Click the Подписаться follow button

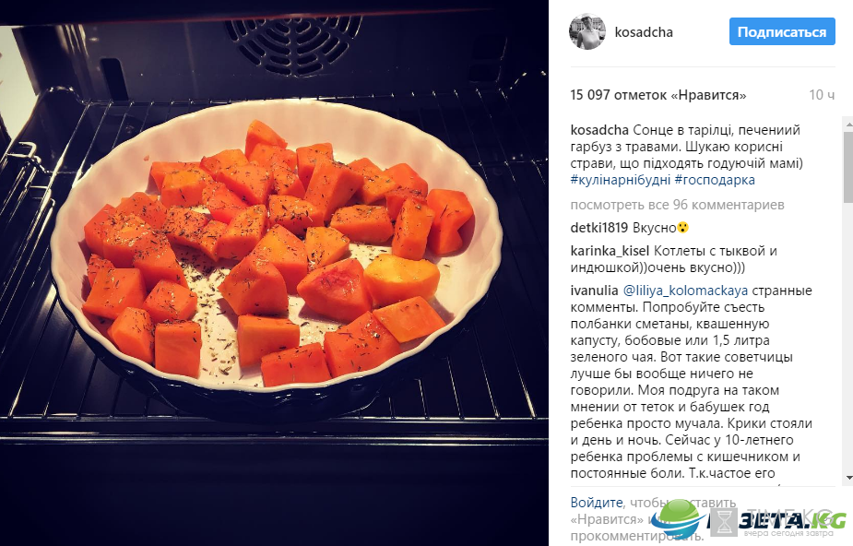point(782,32)
